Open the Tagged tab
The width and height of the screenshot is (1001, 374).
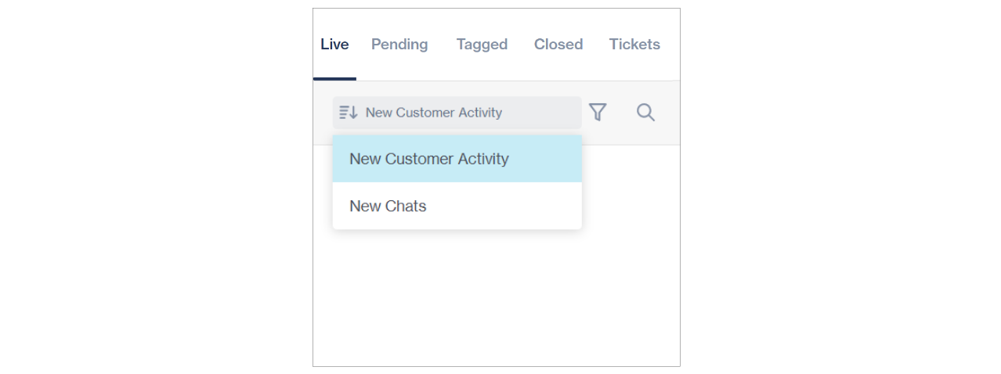click(x=482, y=45)
